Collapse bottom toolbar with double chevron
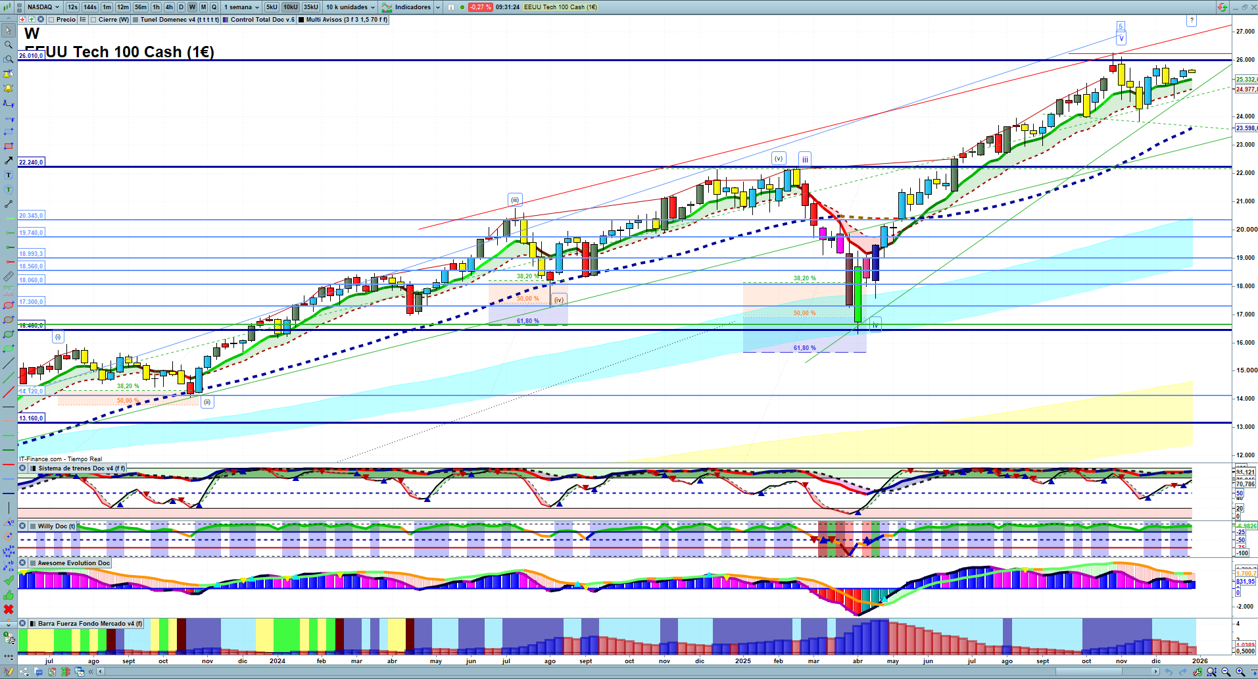The width and height of the screenshot is (1258, 679). click(x=91, y=672)
